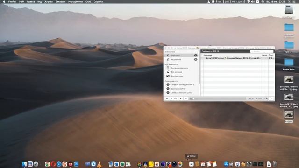The height and width of the screenshot is (168, 299).
Task: Open the Окно menu
Action: (x=88, y=2)
